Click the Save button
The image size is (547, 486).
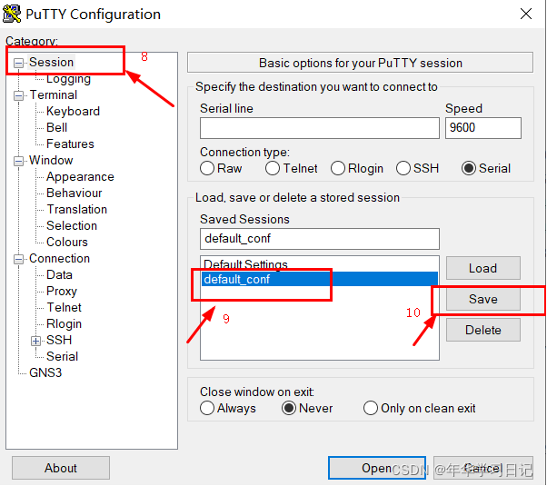pyautogui.click(x=482, y=299)
